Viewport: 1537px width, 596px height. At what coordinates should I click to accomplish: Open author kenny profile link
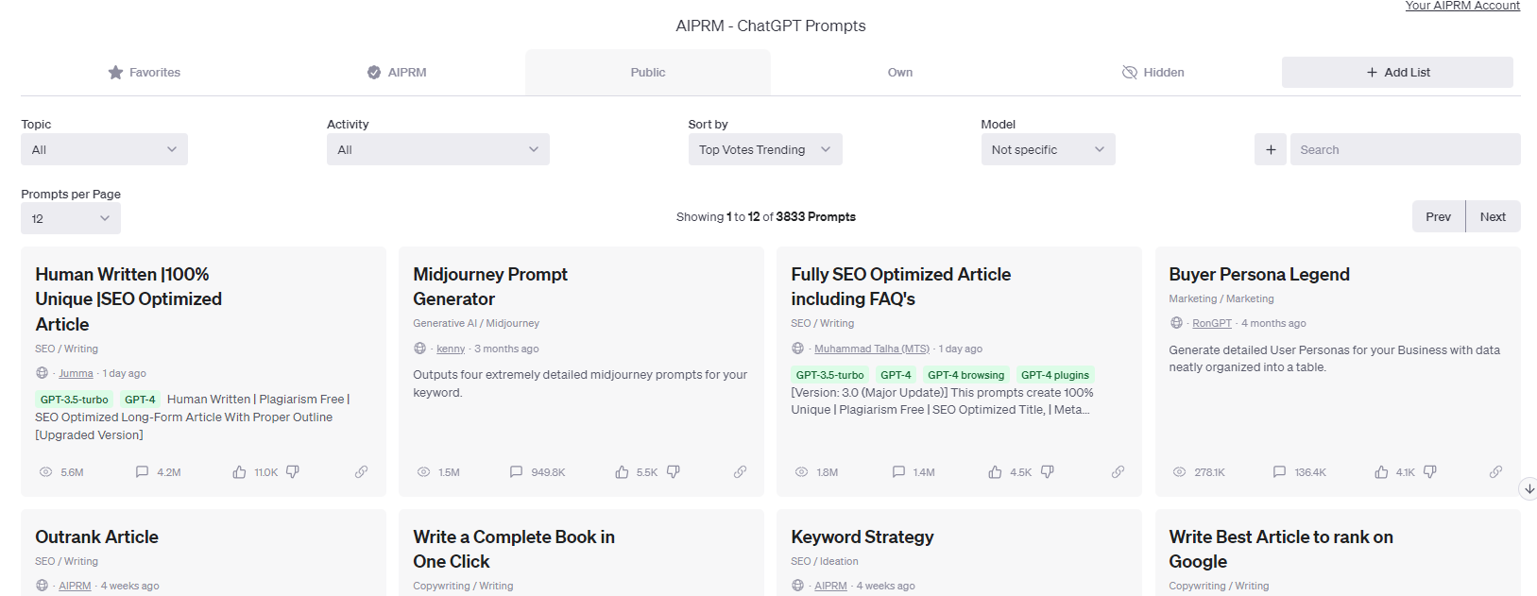pyautogui.click(x=451, y=349)
